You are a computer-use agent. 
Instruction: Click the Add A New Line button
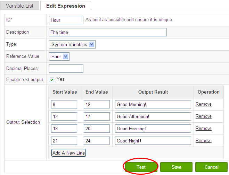(x=68, y=153)
